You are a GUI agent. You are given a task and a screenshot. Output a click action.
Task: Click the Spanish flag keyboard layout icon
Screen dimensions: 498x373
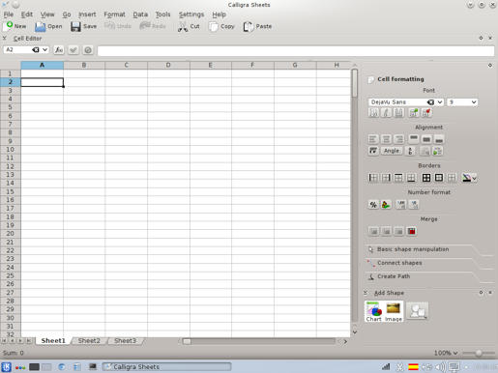coord(413,366)
